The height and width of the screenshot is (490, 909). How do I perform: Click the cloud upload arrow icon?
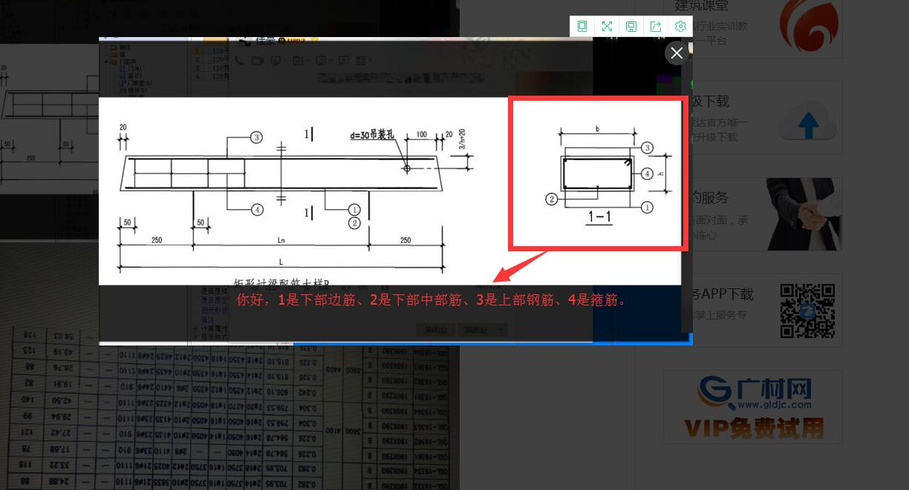click(809, 121)
